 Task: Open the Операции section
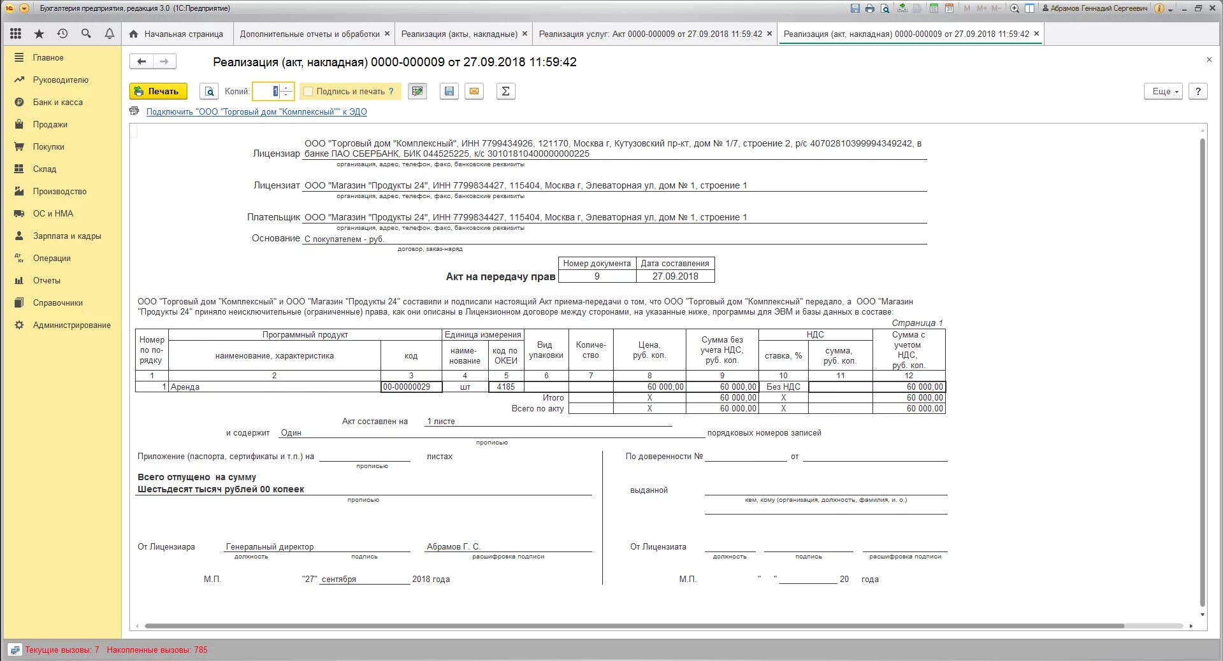tap(62, 258)
